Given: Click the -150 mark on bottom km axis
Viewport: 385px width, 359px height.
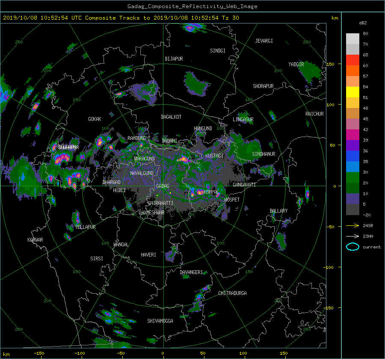Looking at the screenshot, I should click(39, 353).
